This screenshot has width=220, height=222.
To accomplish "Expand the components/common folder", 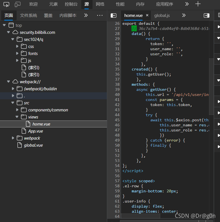I will (x=17, y=110).
